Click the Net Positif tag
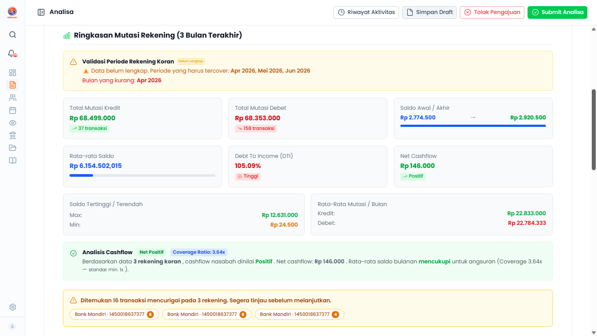 (152, 252)
